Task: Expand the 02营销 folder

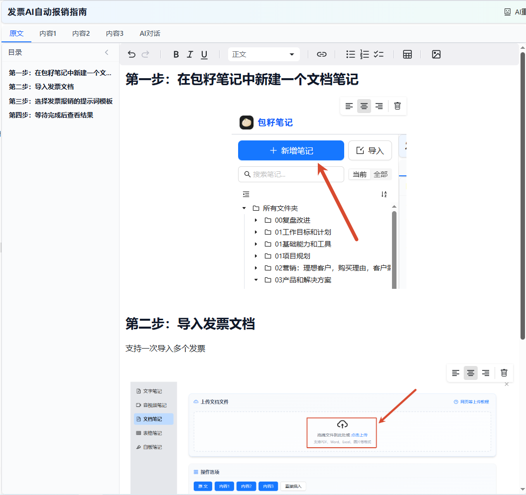Action: (256, 268)
